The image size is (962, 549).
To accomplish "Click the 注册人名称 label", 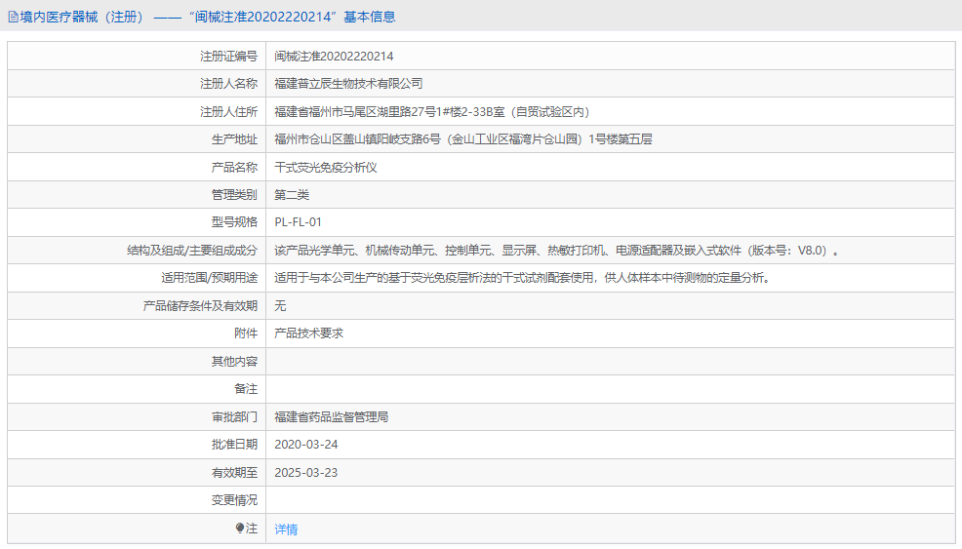I will (229, 84).
